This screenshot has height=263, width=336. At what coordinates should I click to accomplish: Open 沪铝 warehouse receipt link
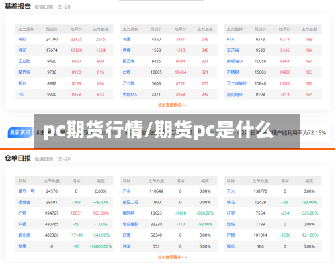click(x=22, y=224)
